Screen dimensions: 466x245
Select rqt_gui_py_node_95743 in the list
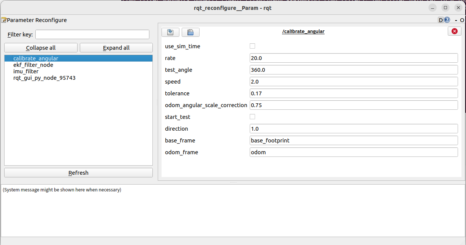(78, 78)
